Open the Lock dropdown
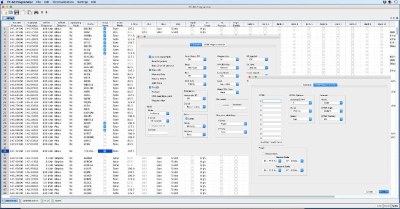The image size is (400, 209). [x=228, y=84]
